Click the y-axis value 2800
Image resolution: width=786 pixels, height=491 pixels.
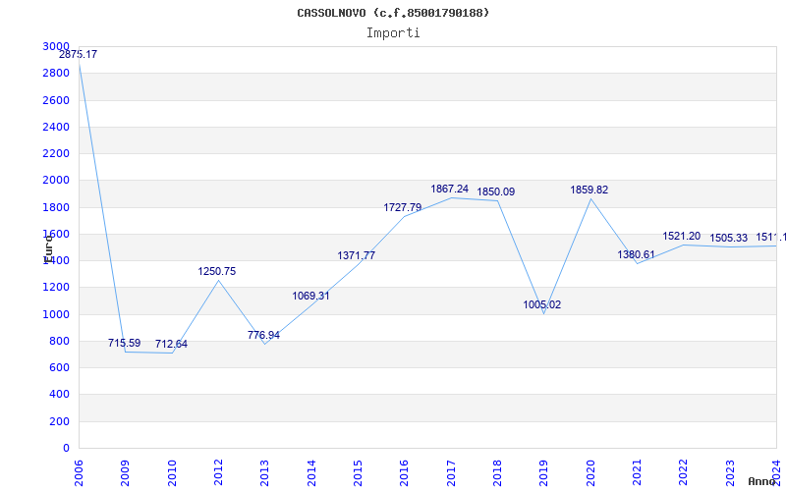click(57, 73)
